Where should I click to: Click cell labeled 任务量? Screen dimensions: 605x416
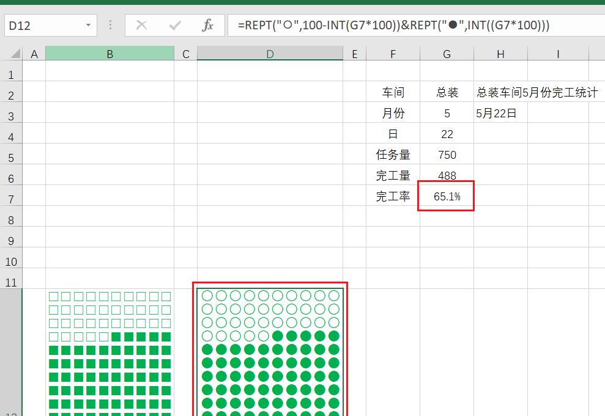[x=393, y=154]
